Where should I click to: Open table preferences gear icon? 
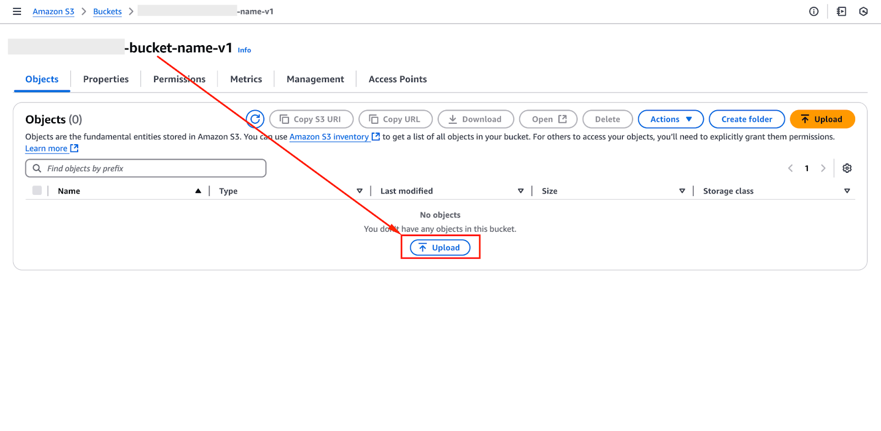pyautogui.click(x=847, y=168)
